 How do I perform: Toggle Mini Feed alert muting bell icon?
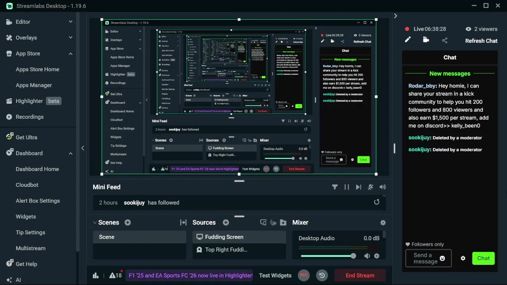pos(371,187)
